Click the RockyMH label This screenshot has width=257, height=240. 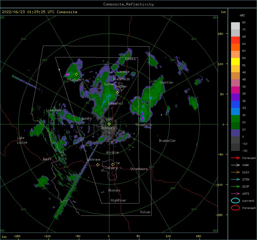[75, 80]
